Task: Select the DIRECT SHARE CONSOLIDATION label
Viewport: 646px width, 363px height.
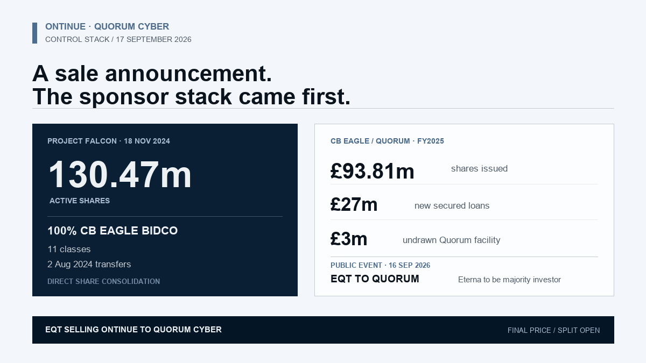Action: [x=103, y=281]
